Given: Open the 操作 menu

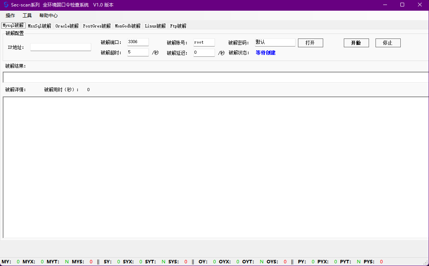Looking at the screenshot, I should click(10, 16).
